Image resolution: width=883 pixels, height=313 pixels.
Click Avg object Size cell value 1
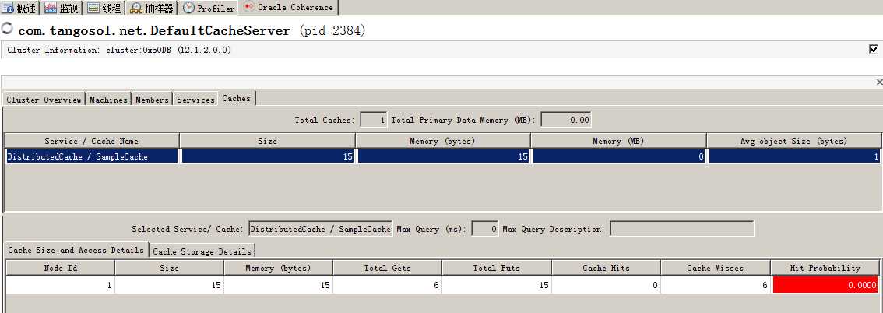pos(794,156)
